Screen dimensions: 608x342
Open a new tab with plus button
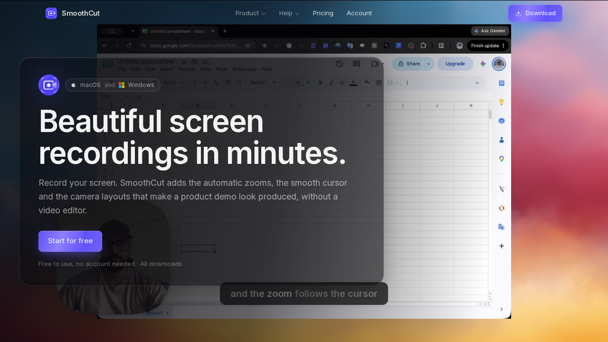pyautogui.click(x=224, y=31)
